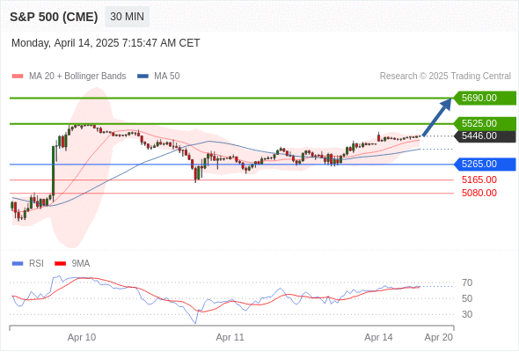This screenshot has height=352, width=519.
Task: Click the RSI 50 axis value
Action: click(x=467, y=298)
